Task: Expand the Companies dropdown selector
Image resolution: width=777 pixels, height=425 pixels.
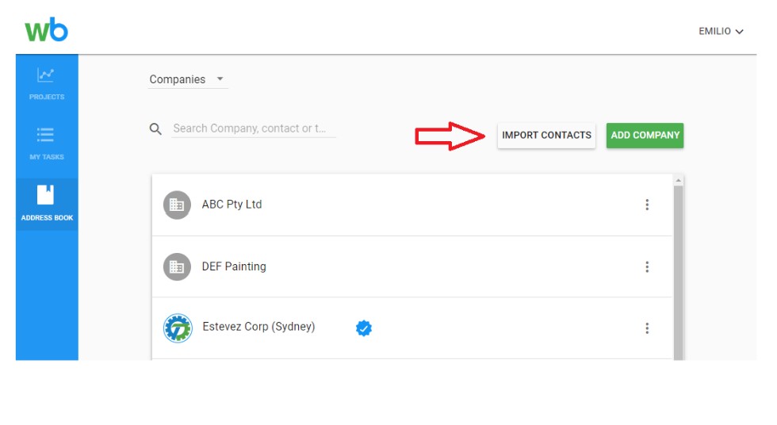Action: 188,79
